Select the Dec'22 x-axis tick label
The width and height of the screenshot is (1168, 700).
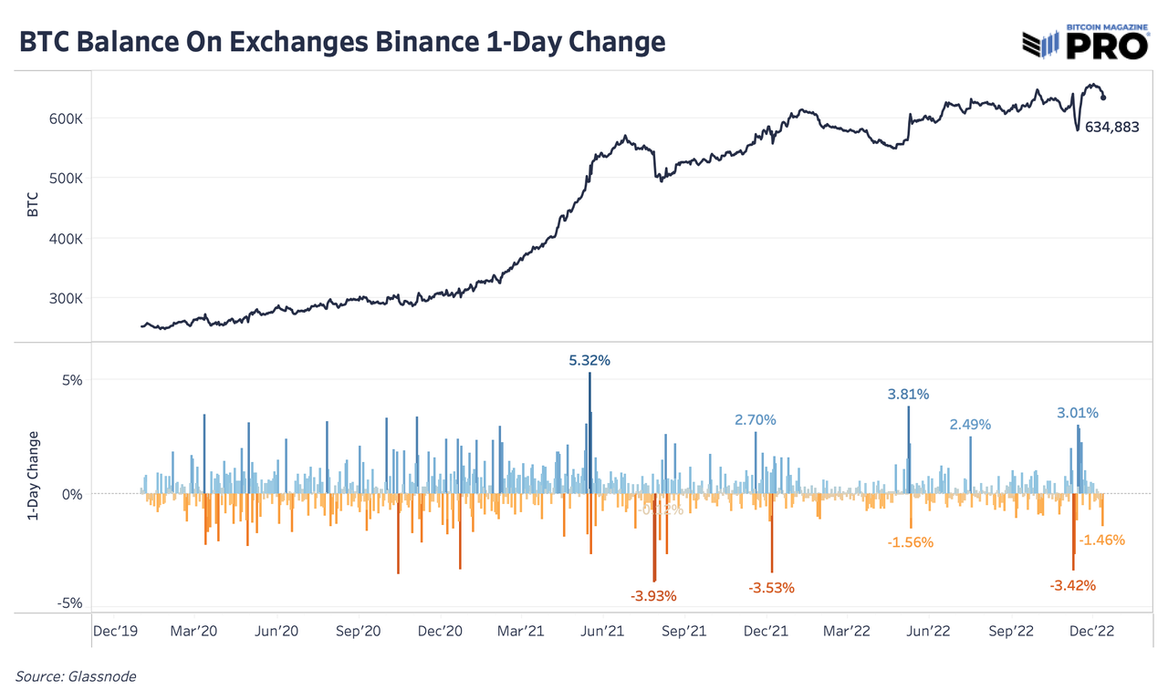pyautogui.click(x=1091, y=631)
